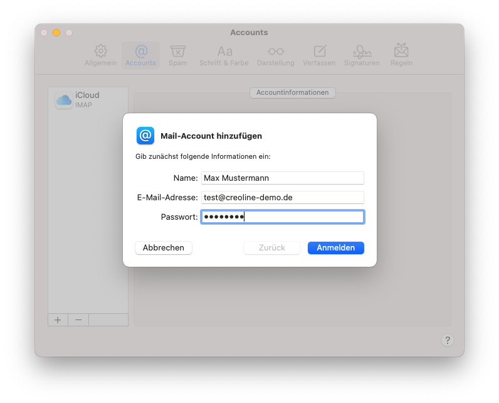Select the Accounts toolbar tab
Screen dimensions: 499x403
coord(140,55)
